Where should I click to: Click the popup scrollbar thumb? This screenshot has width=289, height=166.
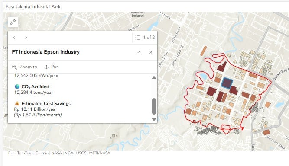point(154,106)
